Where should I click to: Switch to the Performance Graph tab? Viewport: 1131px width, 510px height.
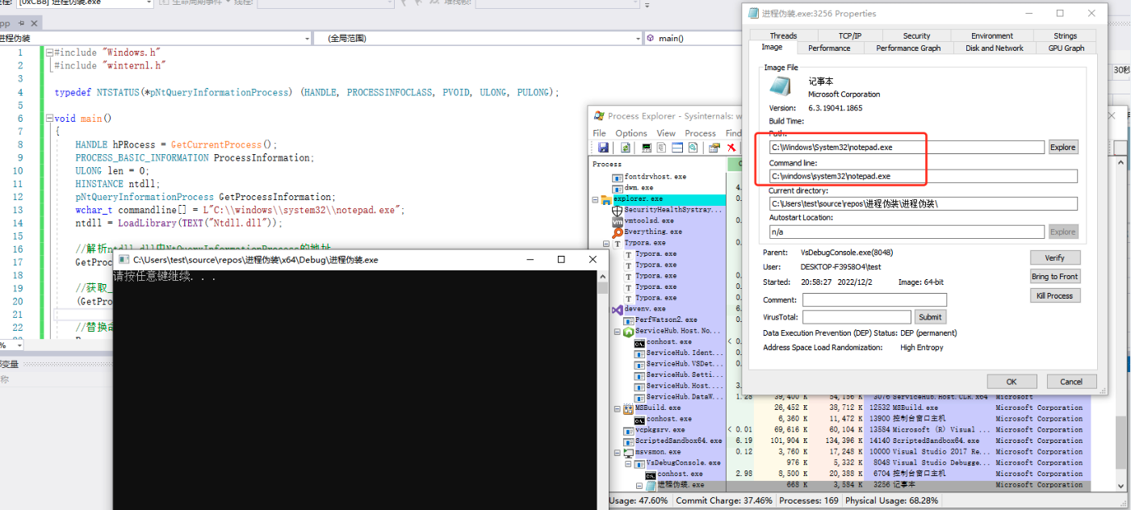(x=908, y=48)
